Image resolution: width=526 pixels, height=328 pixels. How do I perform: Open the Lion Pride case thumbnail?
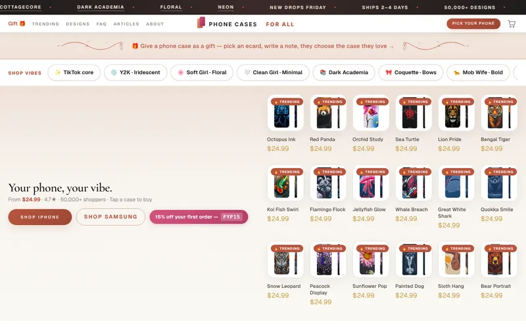(x=456, y=113)
